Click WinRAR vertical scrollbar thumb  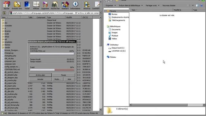click(100, 33)
